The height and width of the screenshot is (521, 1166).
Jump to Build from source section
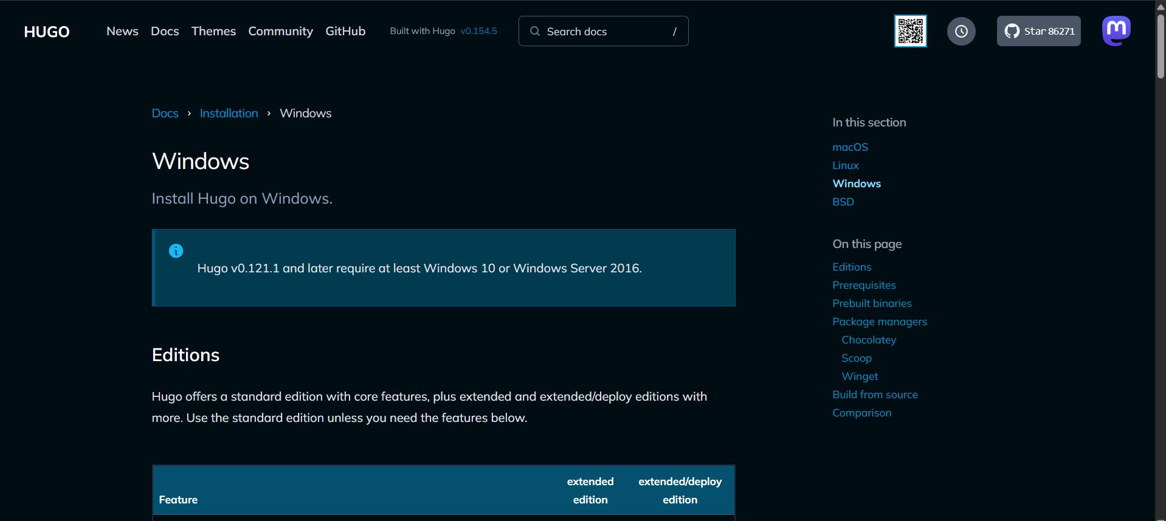875,395
